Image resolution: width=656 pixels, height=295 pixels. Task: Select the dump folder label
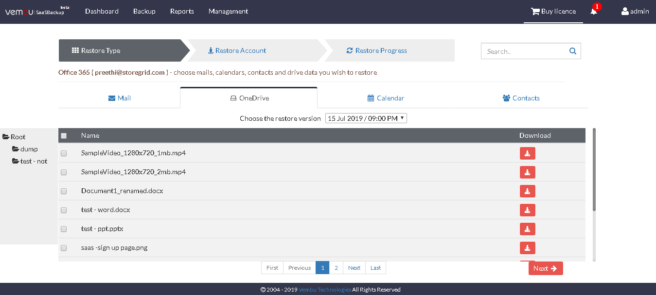click(x=29, y=149)
